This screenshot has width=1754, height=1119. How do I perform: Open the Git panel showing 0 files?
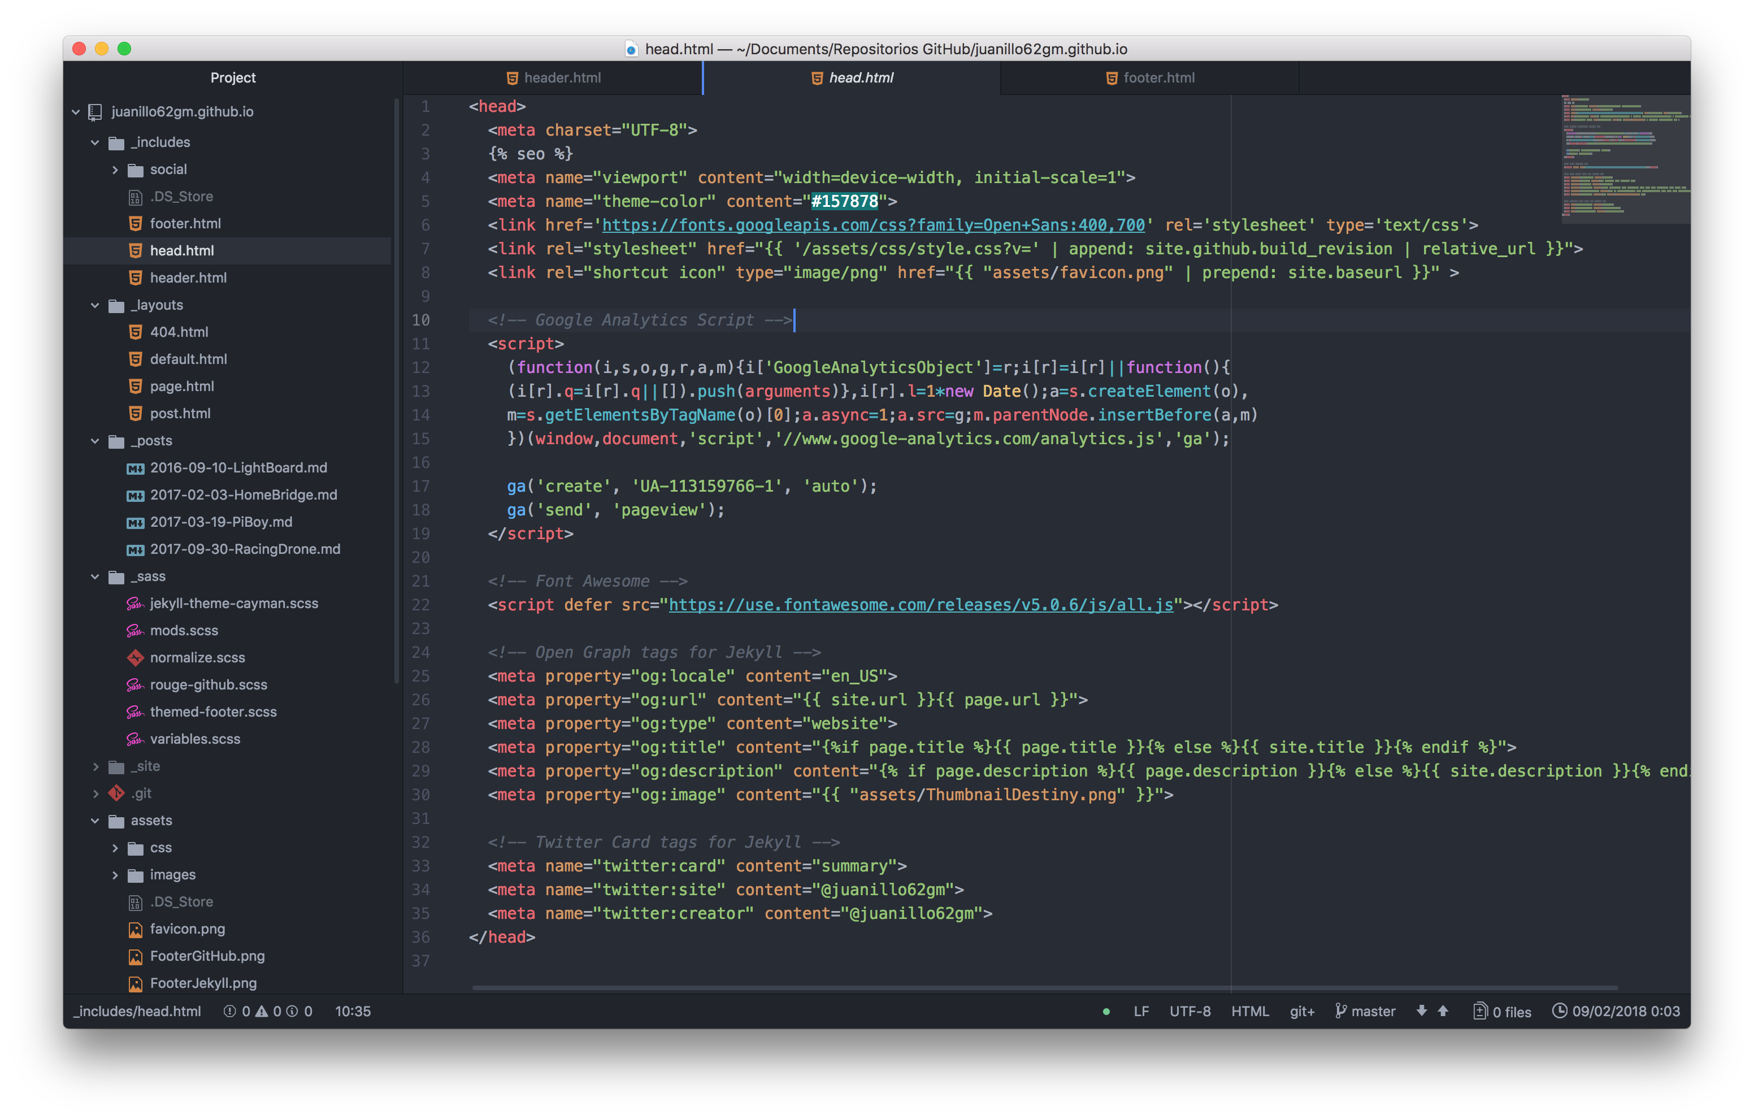pyautogui.click(x=1500, y=1011)
